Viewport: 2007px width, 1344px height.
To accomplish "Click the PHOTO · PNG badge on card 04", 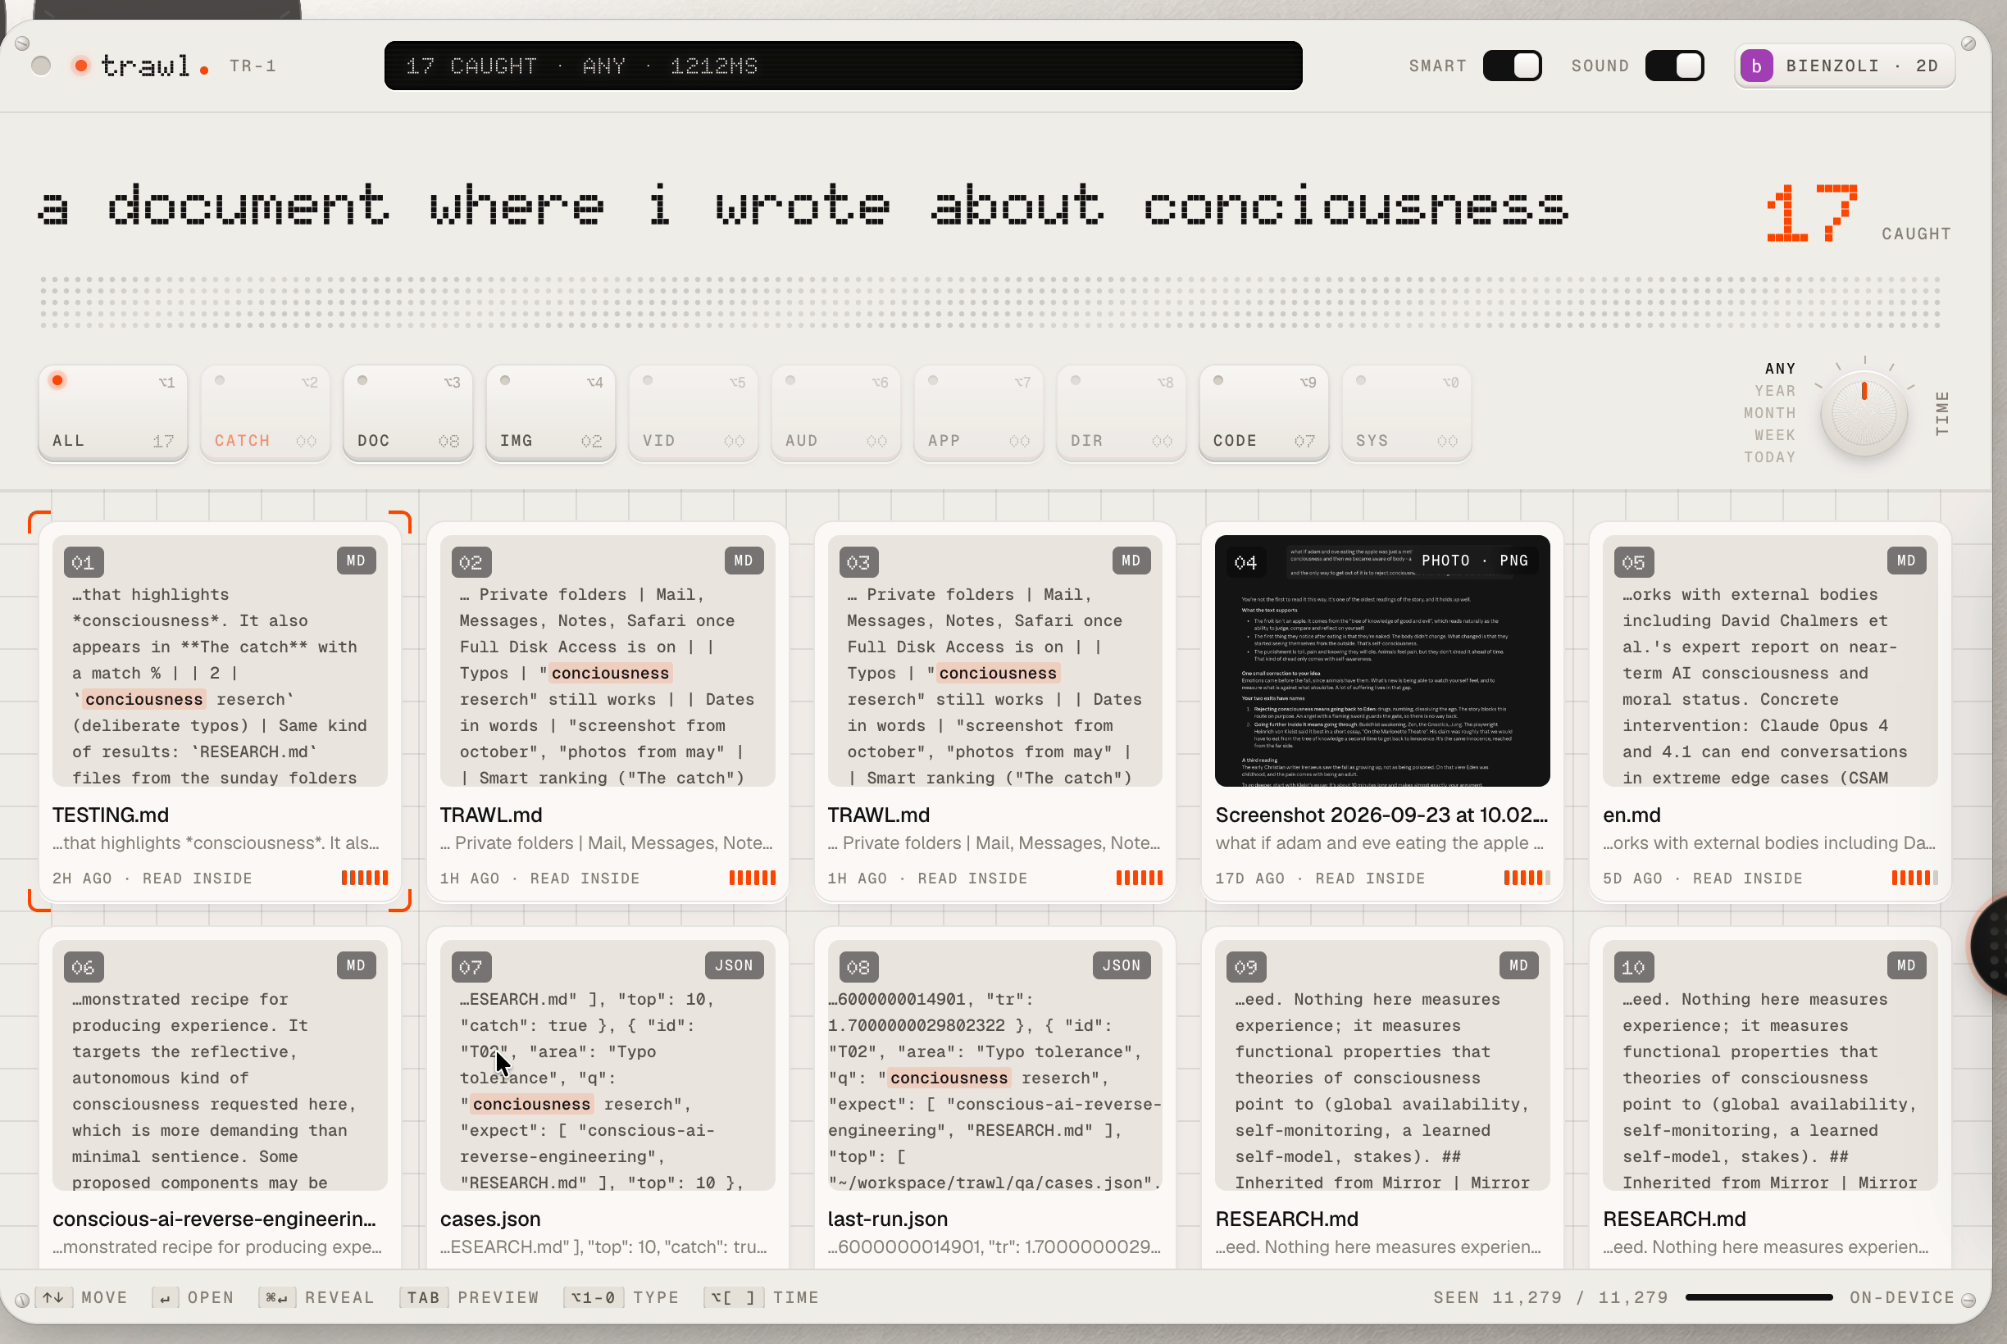I will pyautogui.click(x=1475, y=561).
